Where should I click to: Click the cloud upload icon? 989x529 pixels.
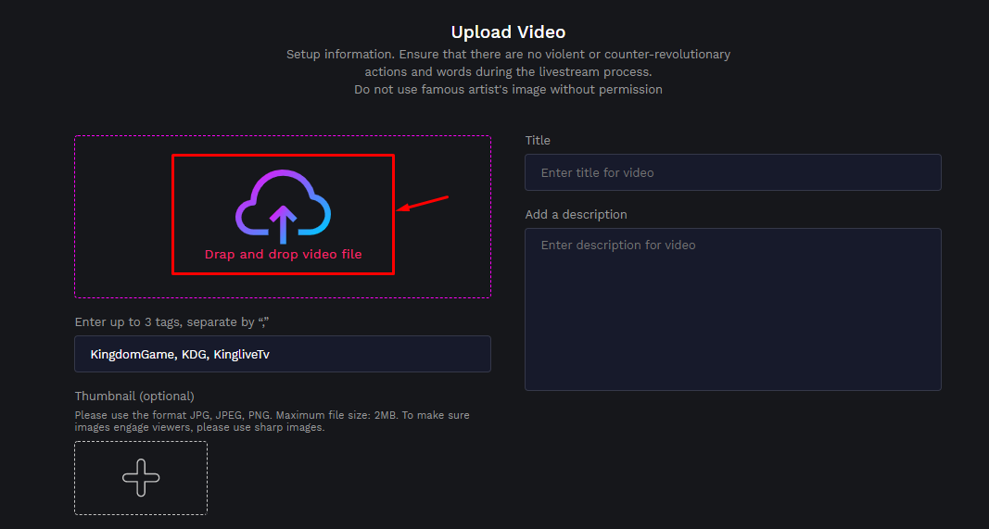[x=284, y=207]
